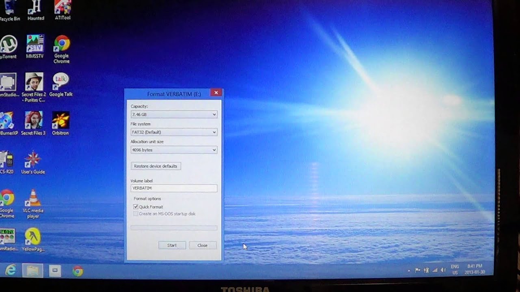Viewport: 520px width, 292px height.
Task: Expand Allocation unit size dropdown
Action: [x=174, y=150]
